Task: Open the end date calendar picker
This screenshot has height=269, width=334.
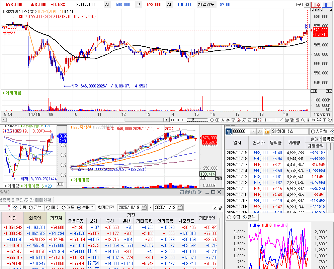Action: 180,208
